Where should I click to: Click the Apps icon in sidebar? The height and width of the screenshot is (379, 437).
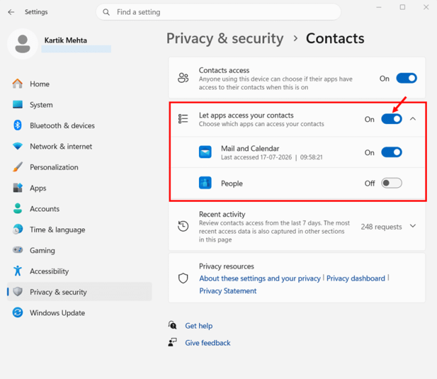[17, 188]
